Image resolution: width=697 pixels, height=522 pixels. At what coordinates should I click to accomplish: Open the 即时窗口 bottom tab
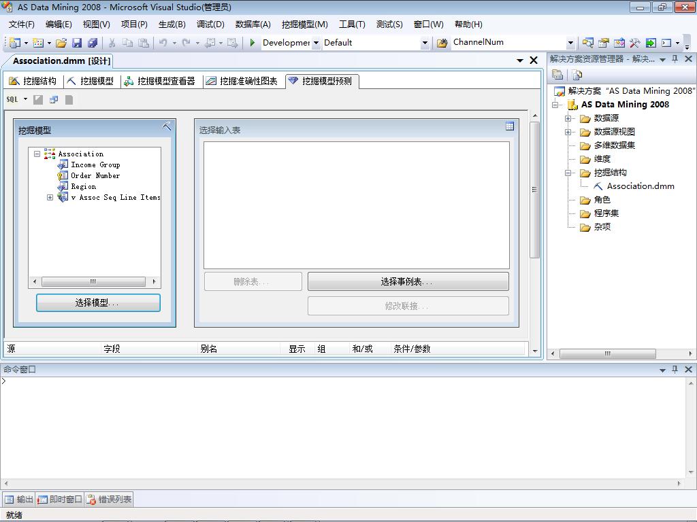[60, 500]
